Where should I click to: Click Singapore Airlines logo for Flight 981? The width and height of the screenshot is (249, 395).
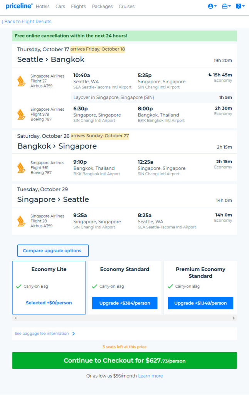21,168
